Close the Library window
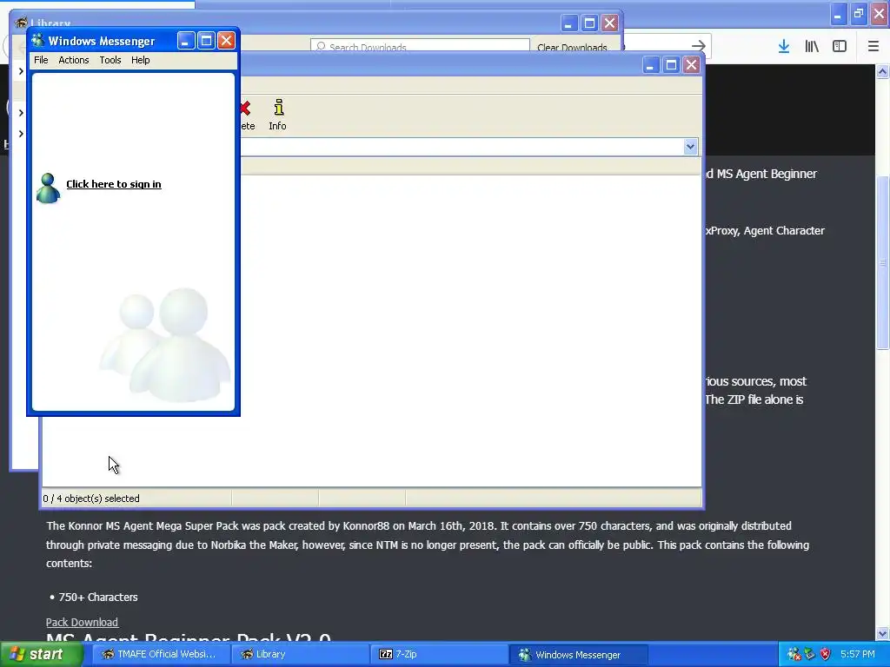The height and width of the screenshot is (667, 890). pos(610,23)
